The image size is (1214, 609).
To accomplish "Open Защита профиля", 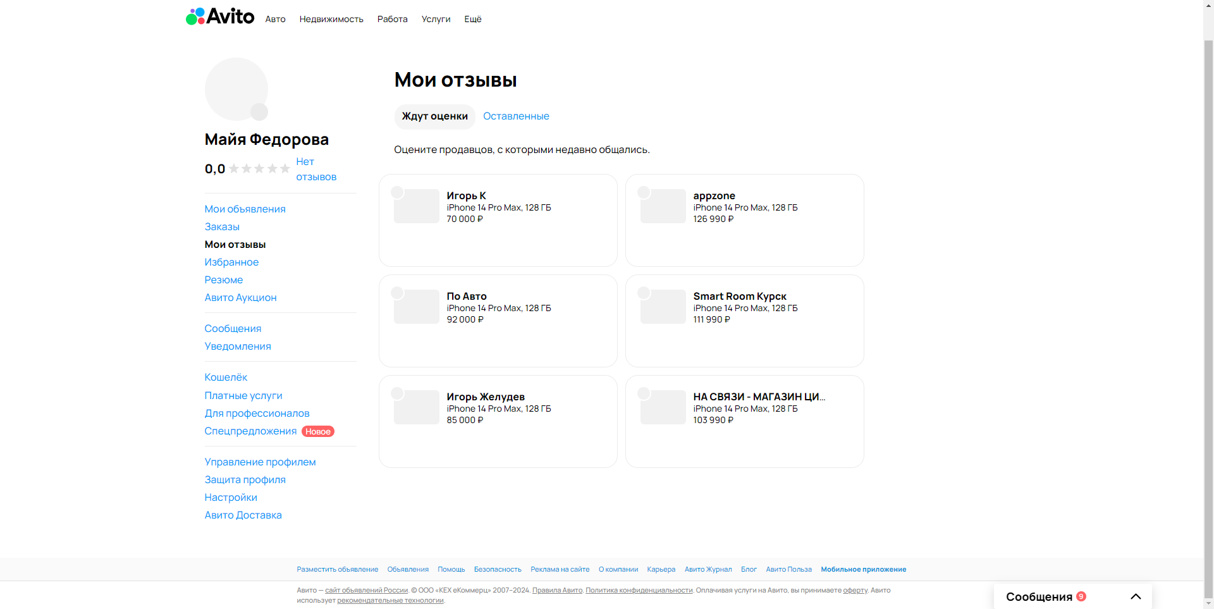I will [x=245, y=480].
